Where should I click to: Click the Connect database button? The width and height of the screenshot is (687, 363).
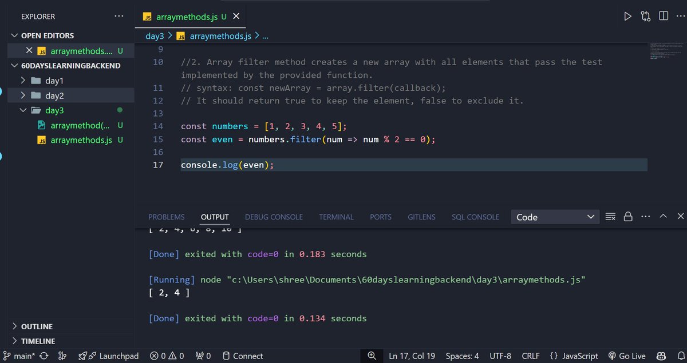(x=243, y=356)
